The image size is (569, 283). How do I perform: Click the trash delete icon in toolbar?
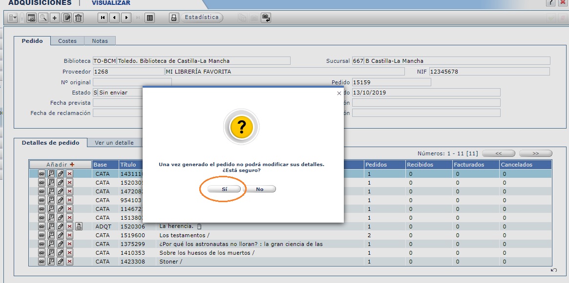pos(78,18)
